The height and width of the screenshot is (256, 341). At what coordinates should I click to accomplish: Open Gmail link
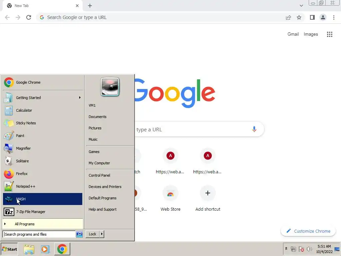pyautogui.click(x=293, y=34)
